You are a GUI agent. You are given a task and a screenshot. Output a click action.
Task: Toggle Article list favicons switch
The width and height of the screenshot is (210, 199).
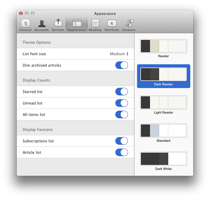121,152
